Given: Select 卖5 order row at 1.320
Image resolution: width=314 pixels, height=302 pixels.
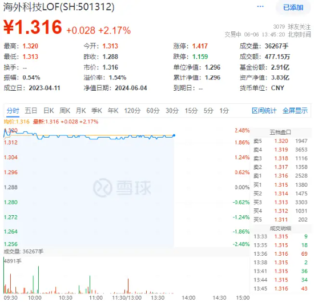Looking at the screenshot, I should (280, 141).
